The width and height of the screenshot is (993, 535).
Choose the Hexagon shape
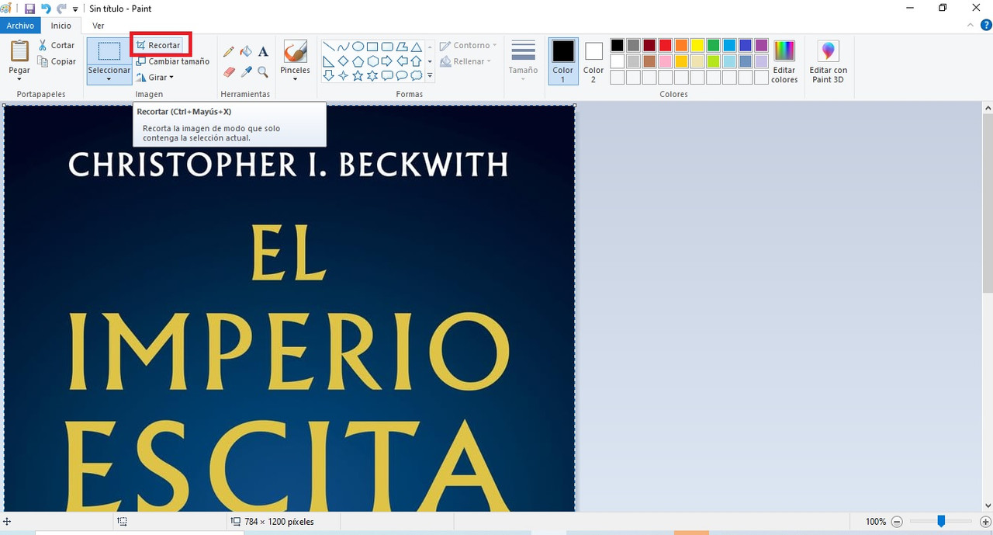click(372, 61)
